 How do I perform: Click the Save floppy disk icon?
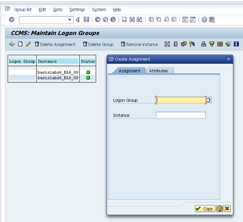coord(86,20)
